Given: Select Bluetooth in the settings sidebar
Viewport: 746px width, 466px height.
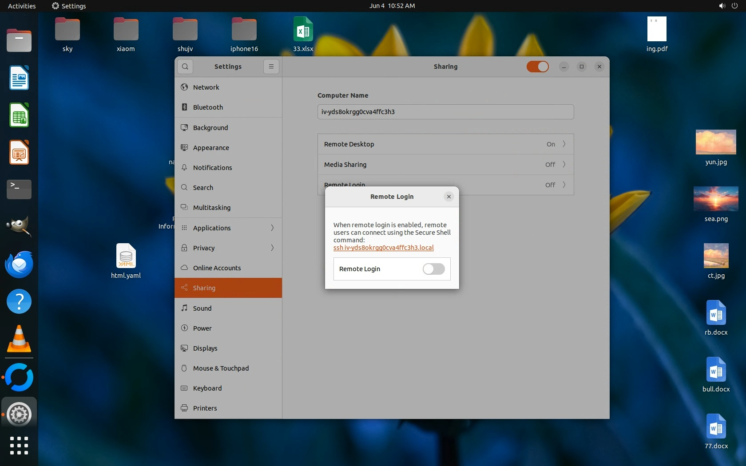Looking at the screenshot, I should point(208,107).
